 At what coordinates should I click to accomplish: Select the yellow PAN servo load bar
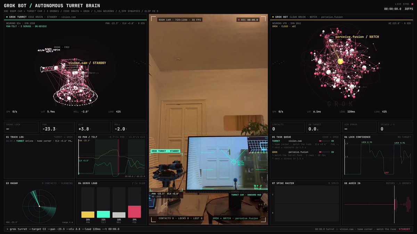tap(88, 214)
